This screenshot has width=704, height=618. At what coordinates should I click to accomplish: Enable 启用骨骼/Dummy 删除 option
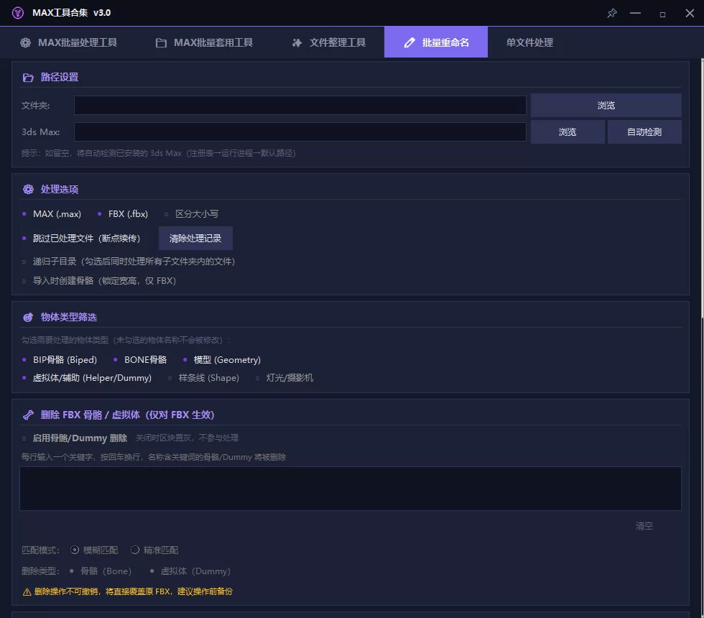(75, 438)
